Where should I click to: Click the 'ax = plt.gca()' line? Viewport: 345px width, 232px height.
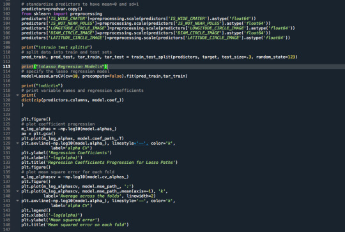point(38,133)
